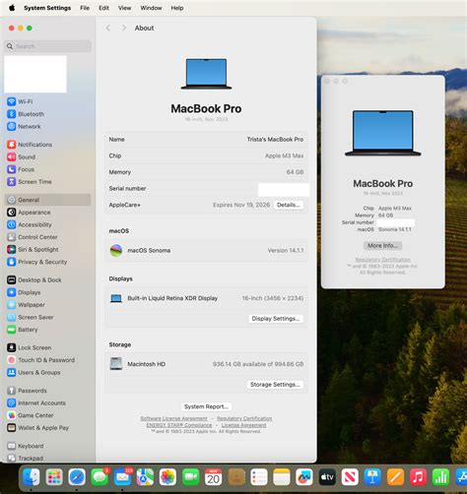Open Messages from the Dock
This screenshot has width=467, height=494.
click(x=100, y=477)
